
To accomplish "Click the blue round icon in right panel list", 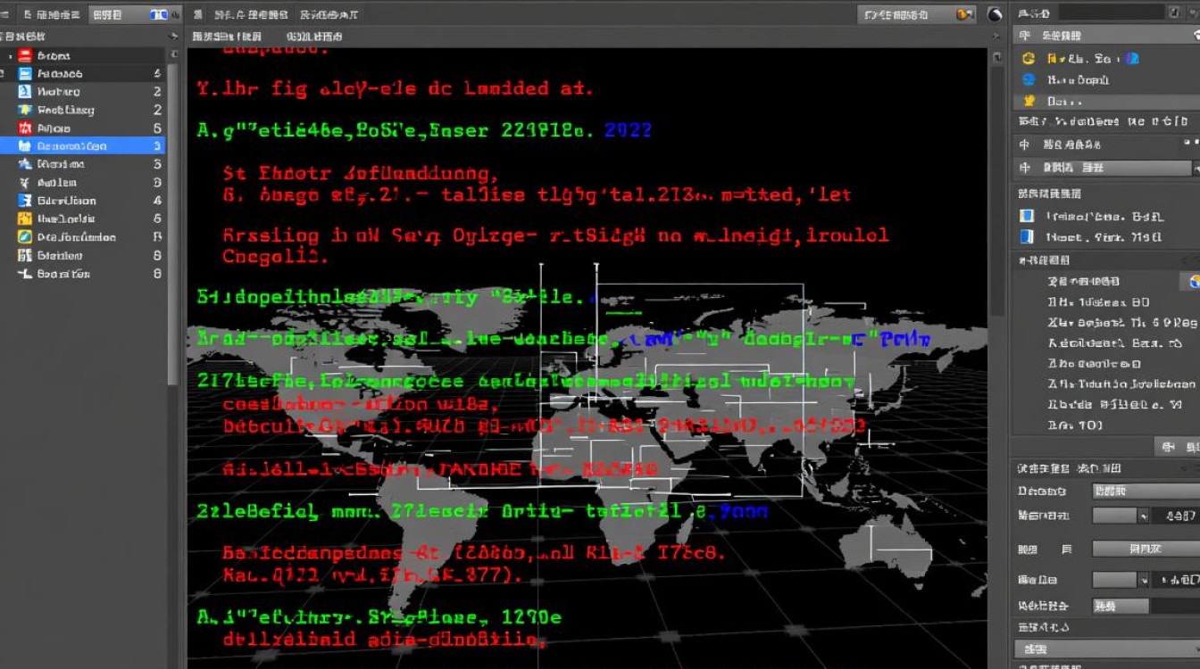I will [x=1029, y=79].
